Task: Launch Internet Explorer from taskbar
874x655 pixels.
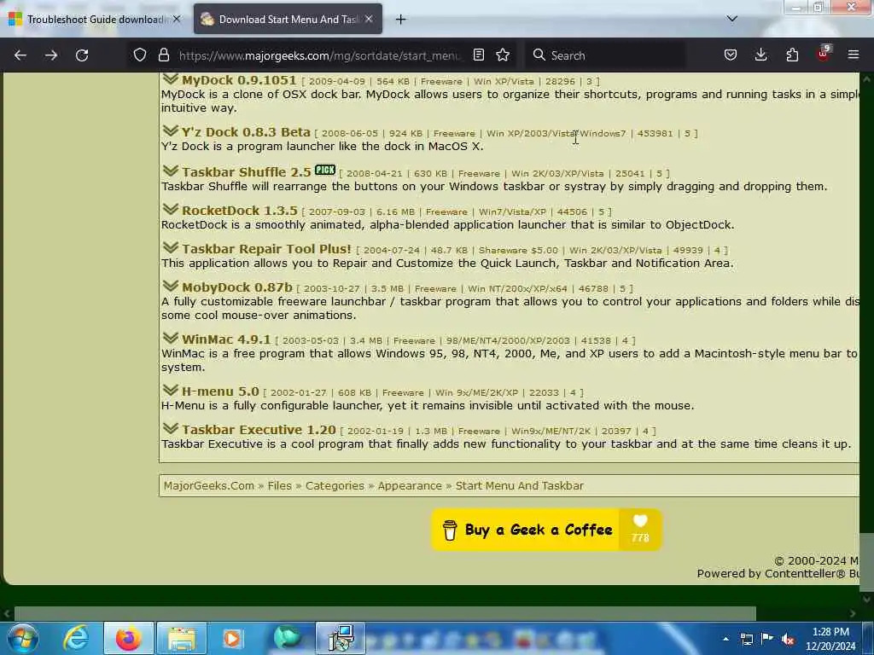Action: 75,638
